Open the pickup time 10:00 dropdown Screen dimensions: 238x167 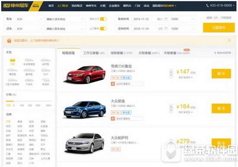coord(182,19)
